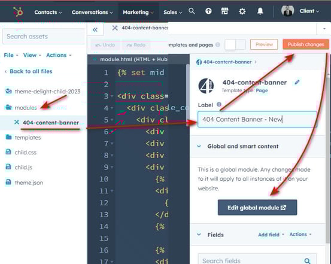The height and width of the screenshot is (264, 331).
Task: Open the View menu
Action: point(32,55)
